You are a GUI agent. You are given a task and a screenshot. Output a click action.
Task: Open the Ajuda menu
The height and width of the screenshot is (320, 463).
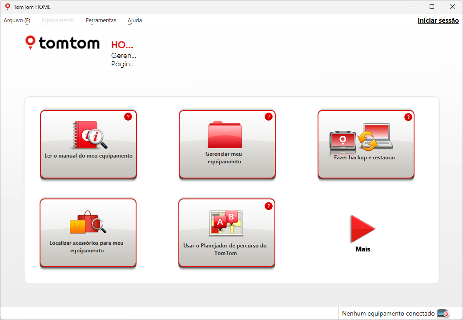click(135, 20)
